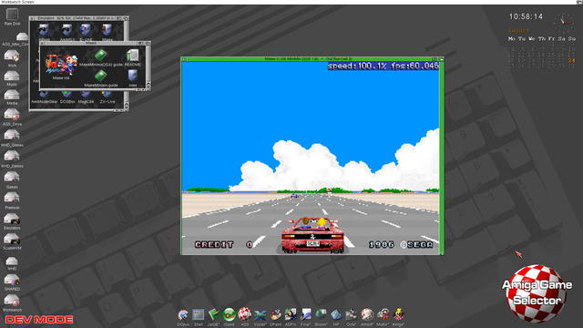Viewport: 583px width, 328px height.
Task: Select the Work drive icon
Action: pos(12,56)
